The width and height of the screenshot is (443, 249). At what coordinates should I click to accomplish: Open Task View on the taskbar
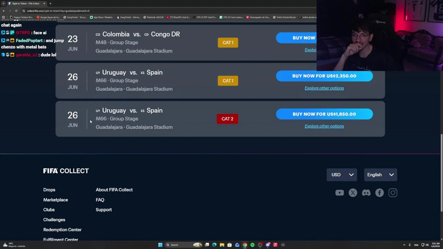[207, 245]
